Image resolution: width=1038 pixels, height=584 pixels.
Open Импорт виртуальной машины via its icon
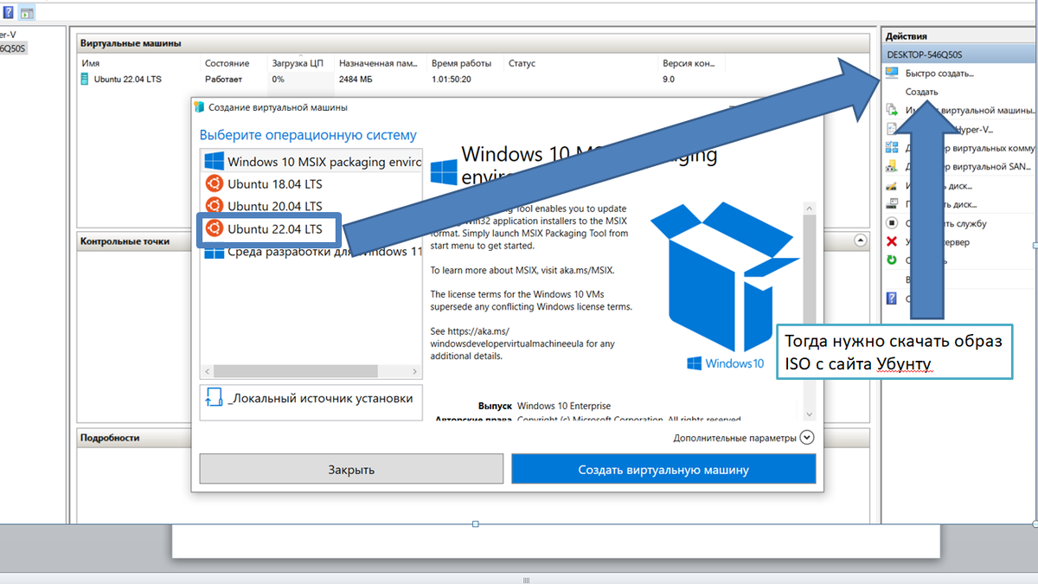(x=890, y=109)
